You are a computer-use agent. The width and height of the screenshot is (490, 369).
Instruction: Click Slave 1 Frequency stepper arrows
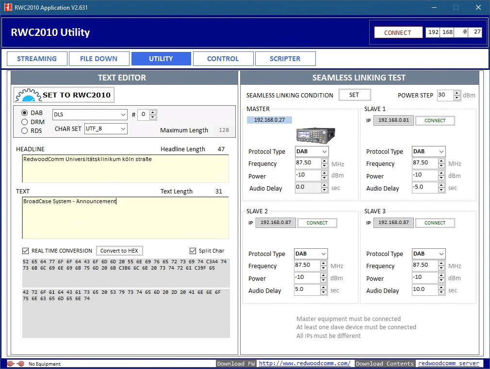441,163
